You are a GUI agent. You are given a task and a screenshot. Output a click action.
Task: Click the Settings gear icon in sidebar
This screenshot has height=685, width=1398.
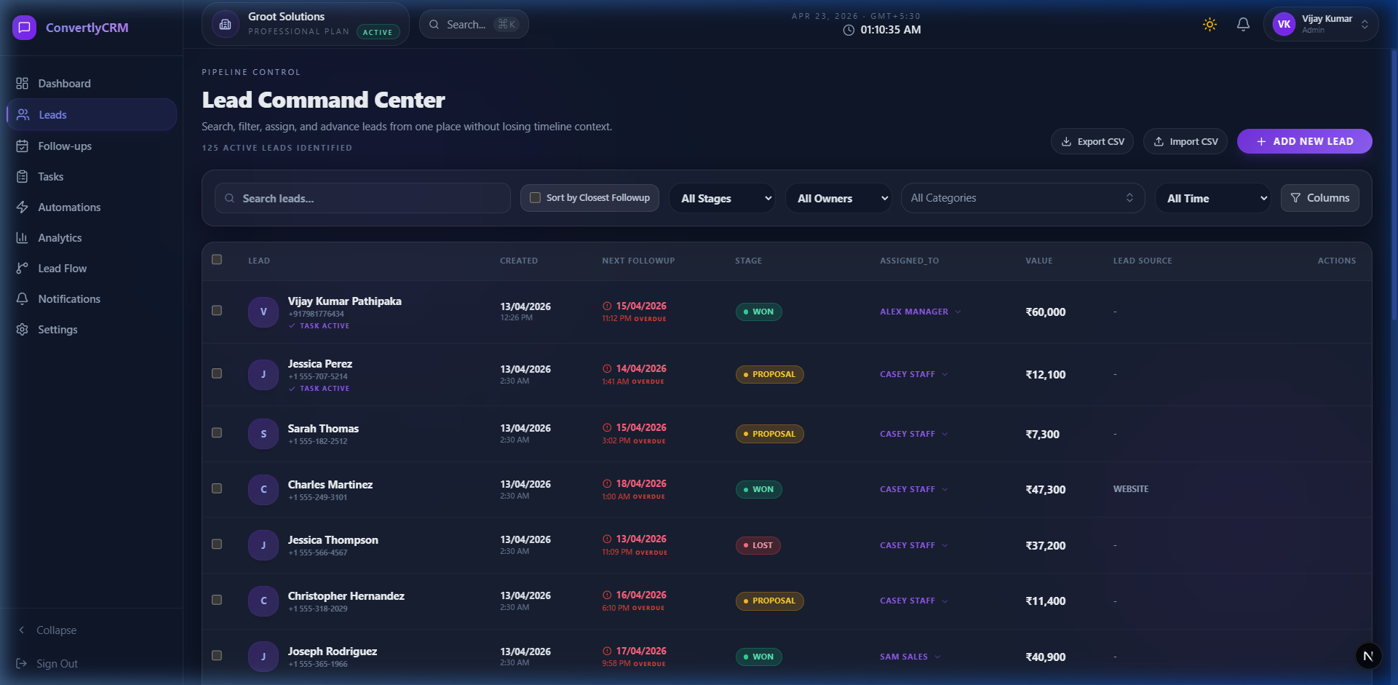pos(23,330)
